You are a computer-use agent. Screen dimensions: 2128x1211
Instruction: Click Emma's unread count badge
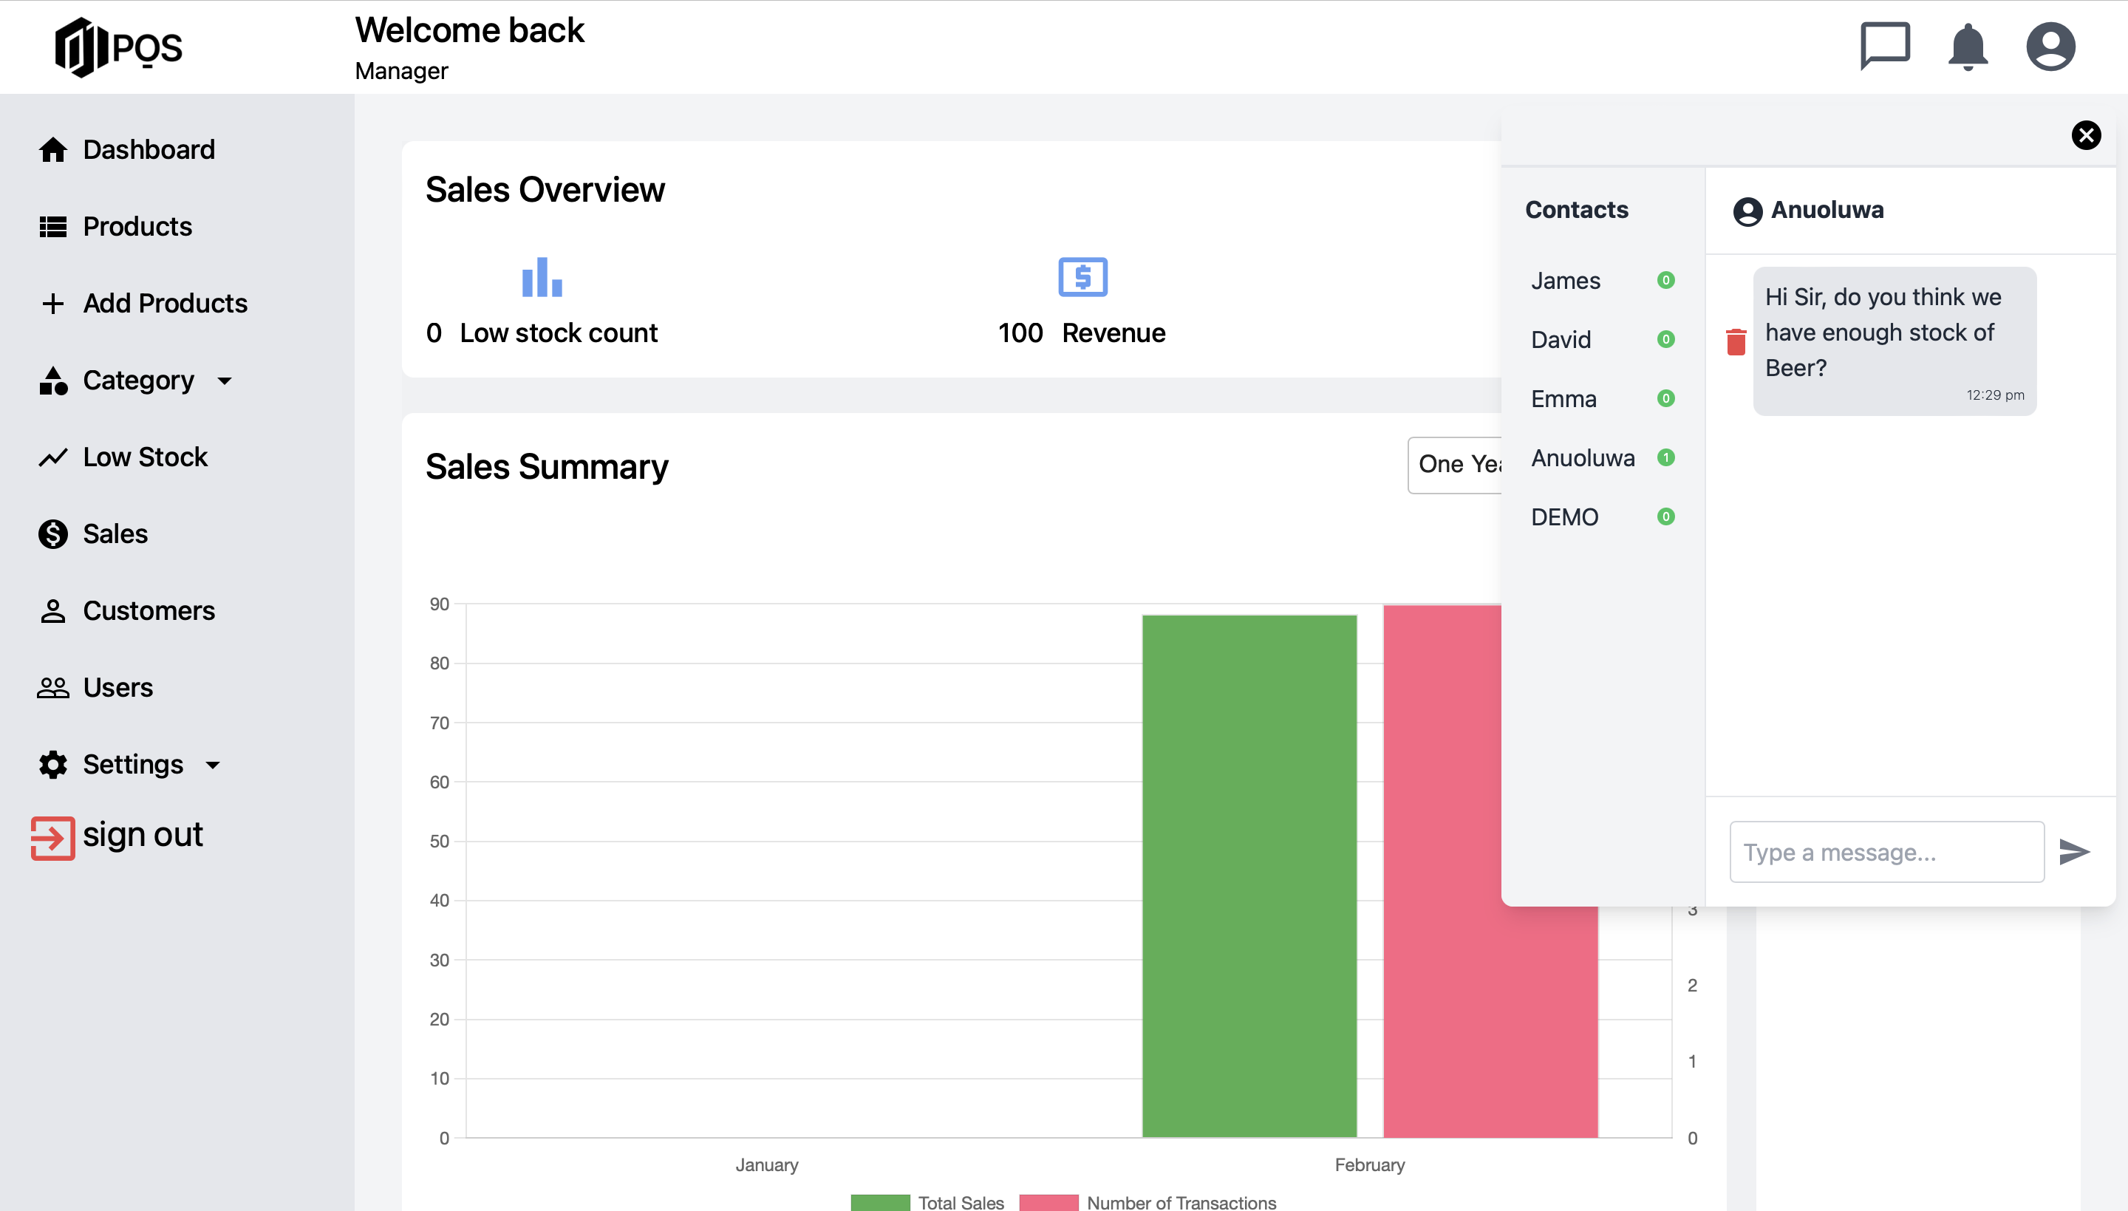1665,398
